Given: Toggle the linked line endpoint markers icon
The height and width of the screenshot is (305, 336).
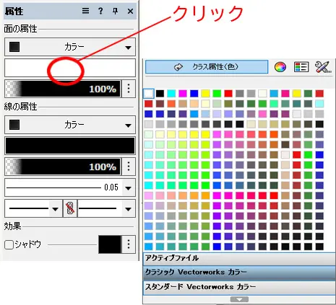Looking at the screenshot, I should [x=70, y=208].
